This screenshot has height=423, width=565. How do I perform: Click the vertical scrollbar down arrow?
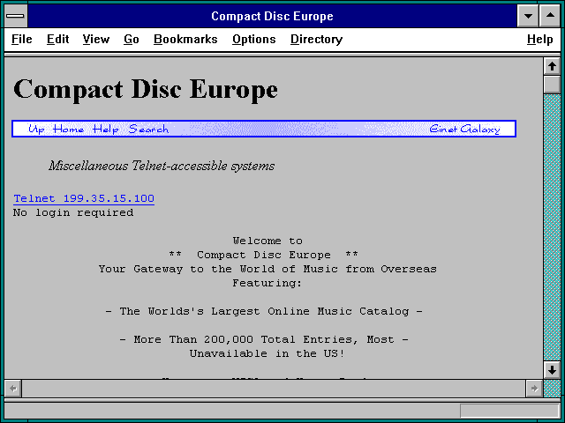552,370
